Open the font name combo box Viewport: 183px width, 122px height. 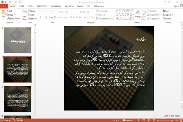pos(46,12)
